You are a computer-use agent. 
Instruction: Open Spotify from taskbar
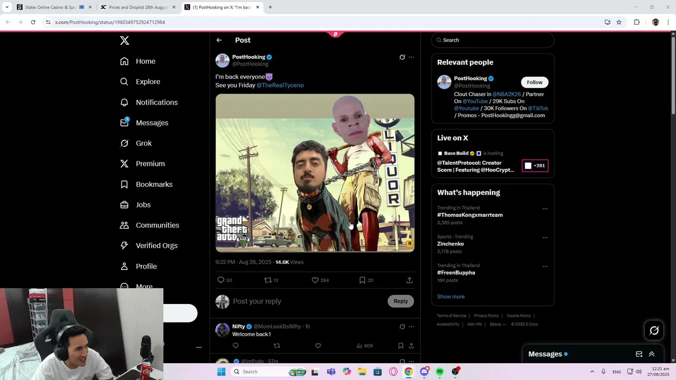[439, 372]
